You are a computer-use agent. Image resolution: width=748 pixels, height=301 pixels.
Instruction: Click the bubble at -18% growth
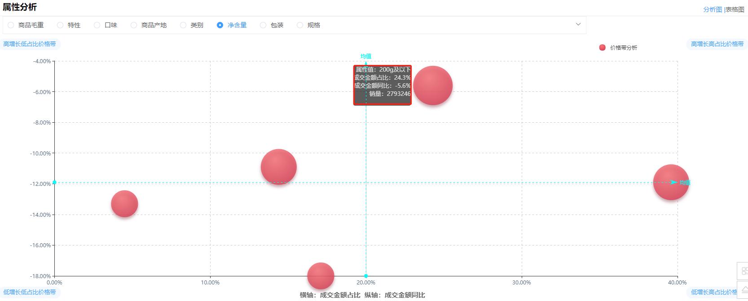[x=321, y=276]
